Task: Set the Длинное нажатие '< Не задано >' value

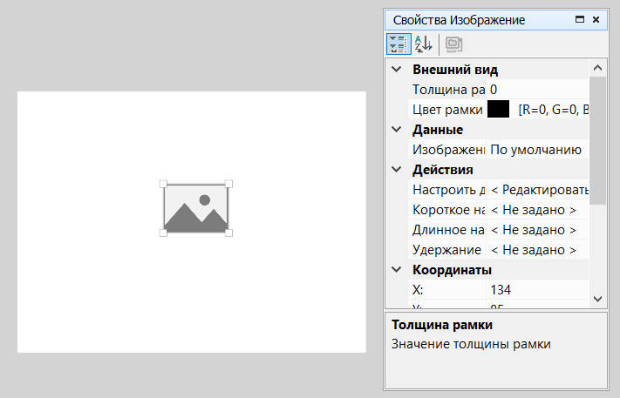Action: coord(536,230)
